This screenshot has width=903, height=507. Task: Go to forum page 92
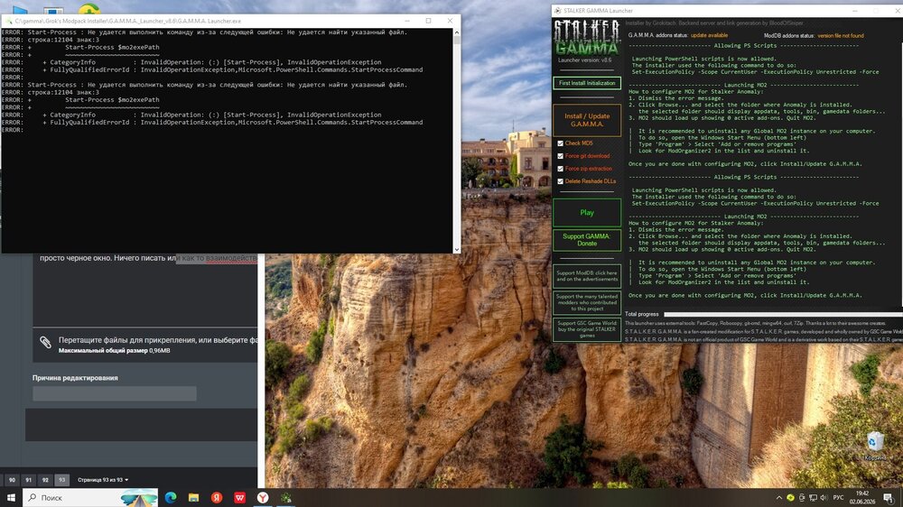[45, 479]
